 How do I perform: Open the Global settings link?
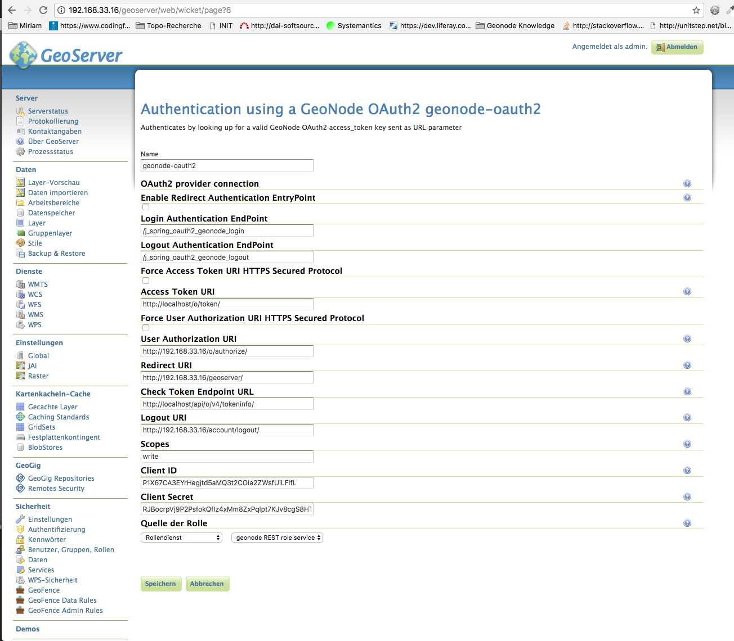point(38,356)
